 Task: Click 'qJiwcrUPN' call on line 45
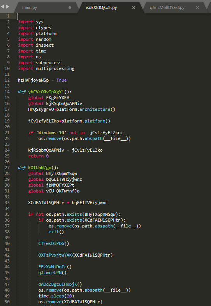click(x=50, y=273)
